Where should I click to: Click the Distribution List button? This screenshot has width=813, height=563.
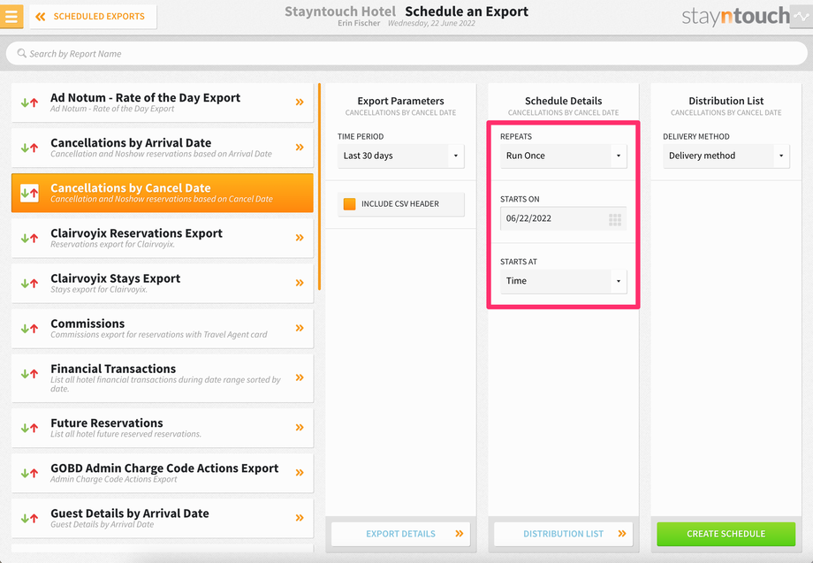coord(564,534)
